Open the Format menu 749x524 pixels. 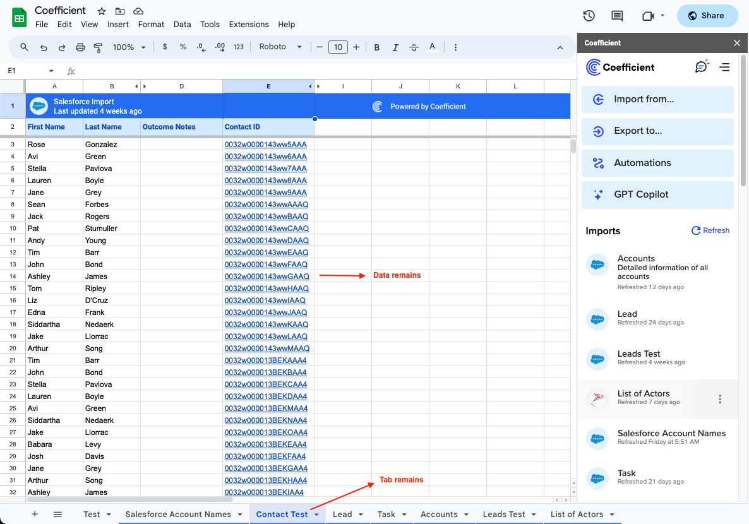[151, 25]
